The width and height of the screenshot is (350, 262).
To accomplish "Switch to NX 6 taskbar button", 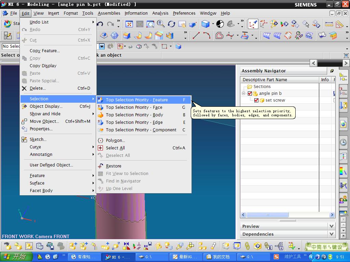I will point(118,257).
